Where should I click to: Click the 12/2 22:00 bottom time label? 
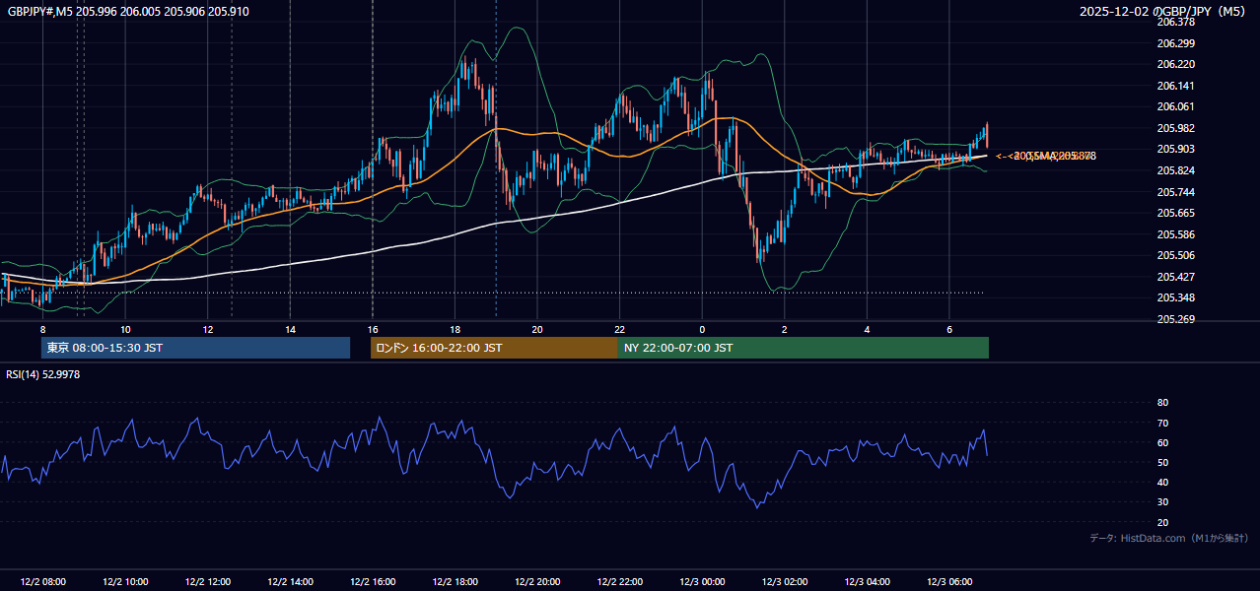[619, 582]
